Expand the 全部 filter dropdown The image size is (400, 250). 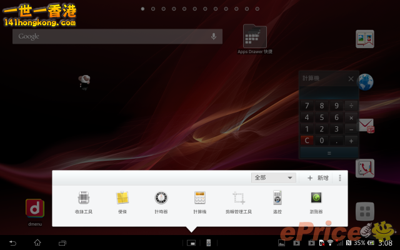(274, 178)
